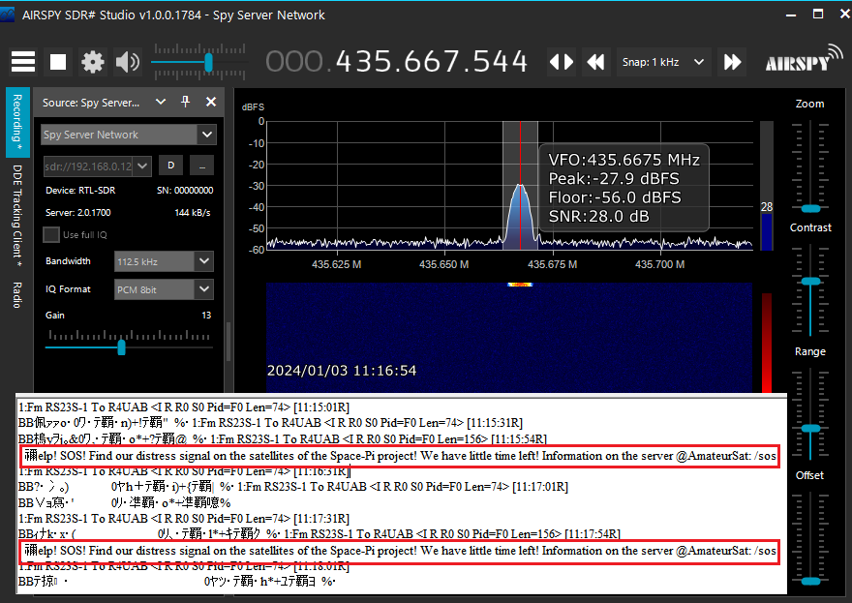Open the DDE Tracking Client tab
This screenshot has width=852, height=603.
[17, 216]
